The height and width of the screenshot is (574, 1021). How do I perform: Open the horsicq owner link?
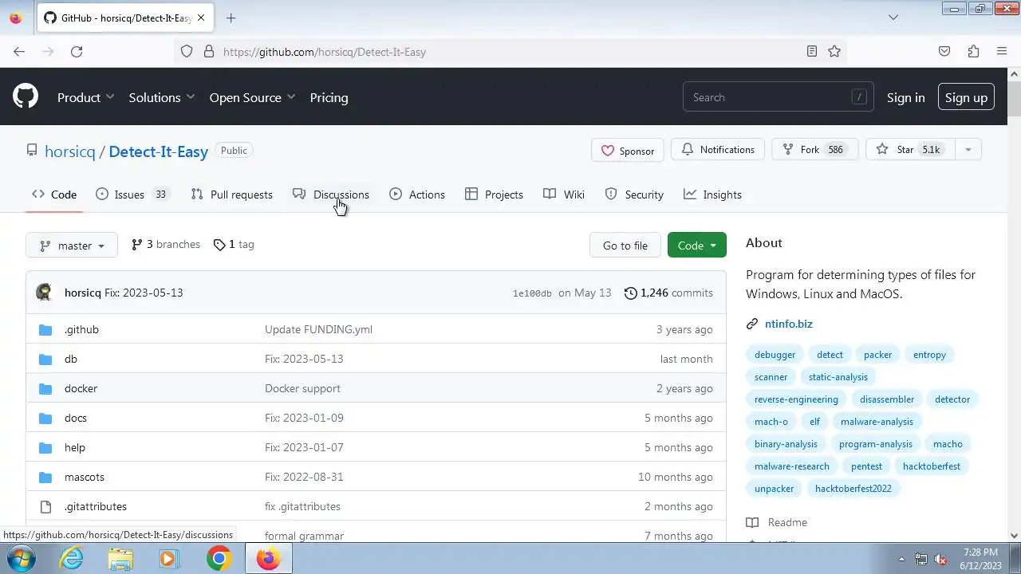(x=70, y=151)
